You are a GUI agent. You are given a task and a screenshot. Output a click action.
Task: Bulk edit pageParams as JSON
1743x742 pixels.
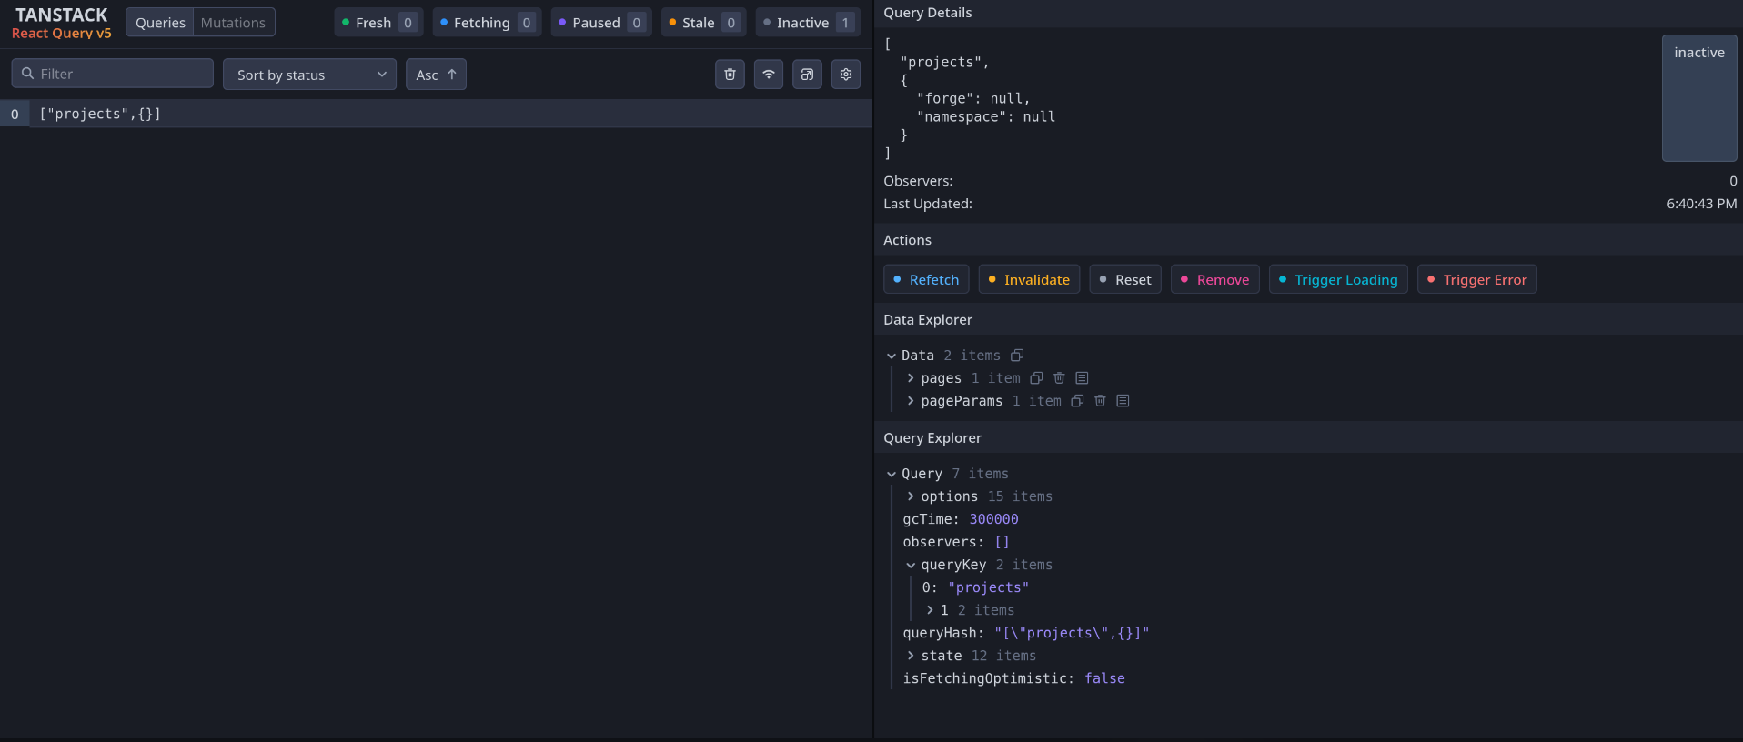1123,401
